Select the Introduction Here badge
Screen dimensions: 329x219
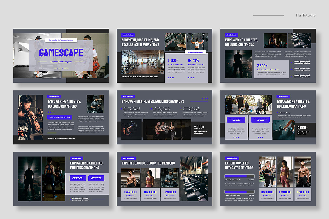[x=128, y=35]
